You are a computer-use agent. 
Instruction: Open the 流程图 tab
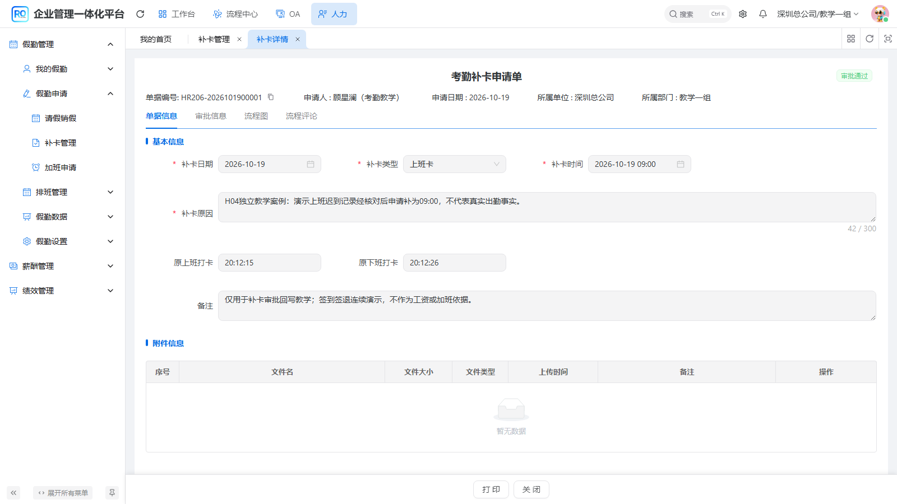click(x=256, y=116)
